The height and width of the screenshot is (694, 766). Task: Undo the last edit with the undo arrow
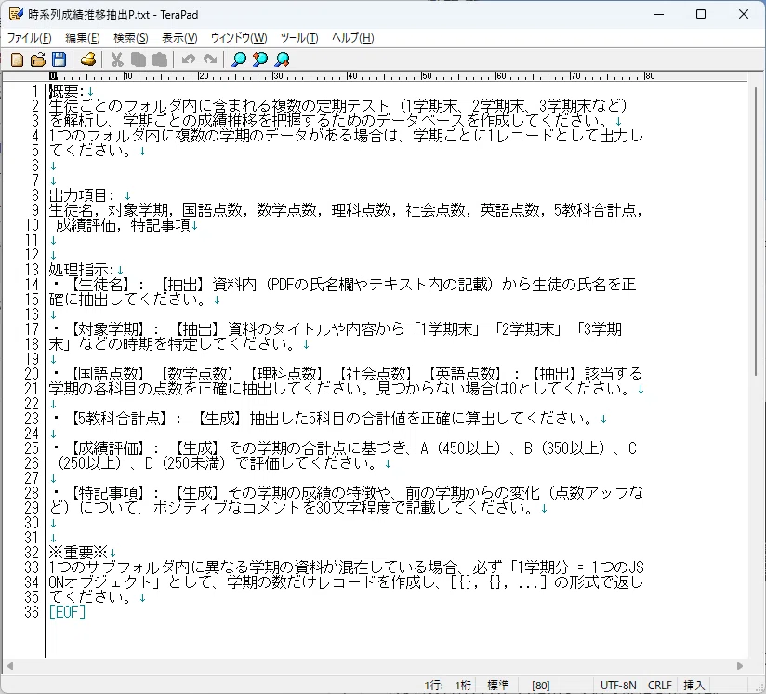click(188, 60)
